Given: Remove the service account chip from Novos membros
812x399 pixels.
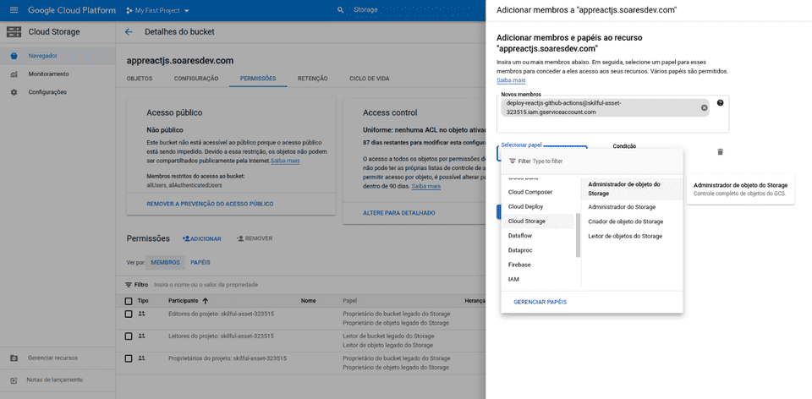Looking at the screenshot, I should click(704, 107).
